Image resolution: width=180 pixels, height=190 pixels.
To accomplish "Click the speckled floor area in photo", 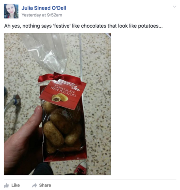I will click(x=97, y=93).
